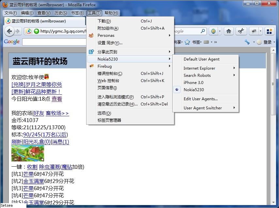Click the Firefox logo in title bar
Screen dimensions: 279x208
[5, 5]
